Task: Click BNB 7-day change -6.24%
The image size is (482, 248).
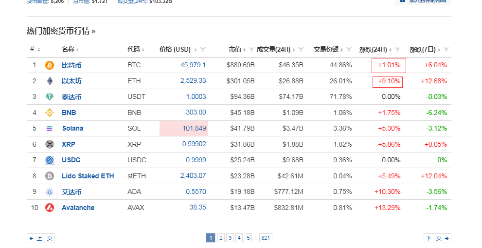Action: 436,113
